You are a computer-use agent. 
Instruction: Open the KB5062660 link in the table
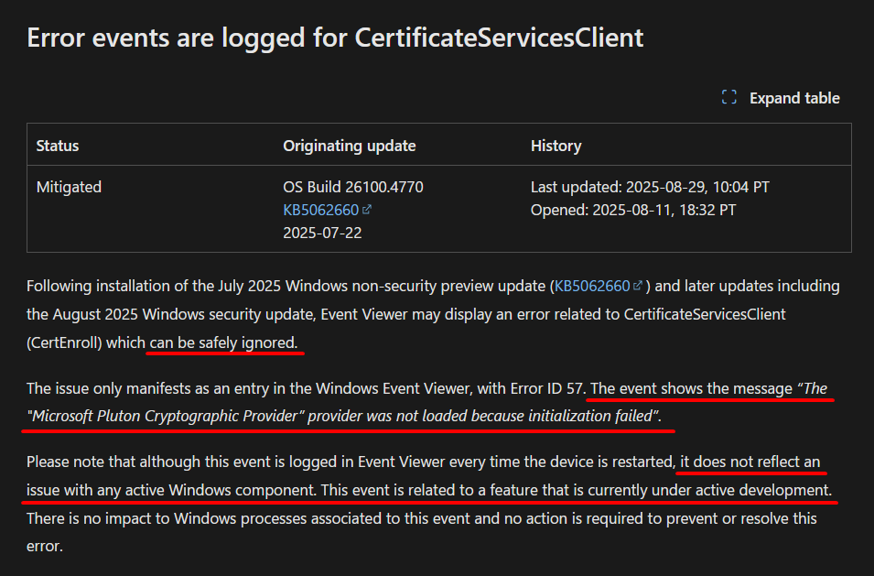coord(320,210)
